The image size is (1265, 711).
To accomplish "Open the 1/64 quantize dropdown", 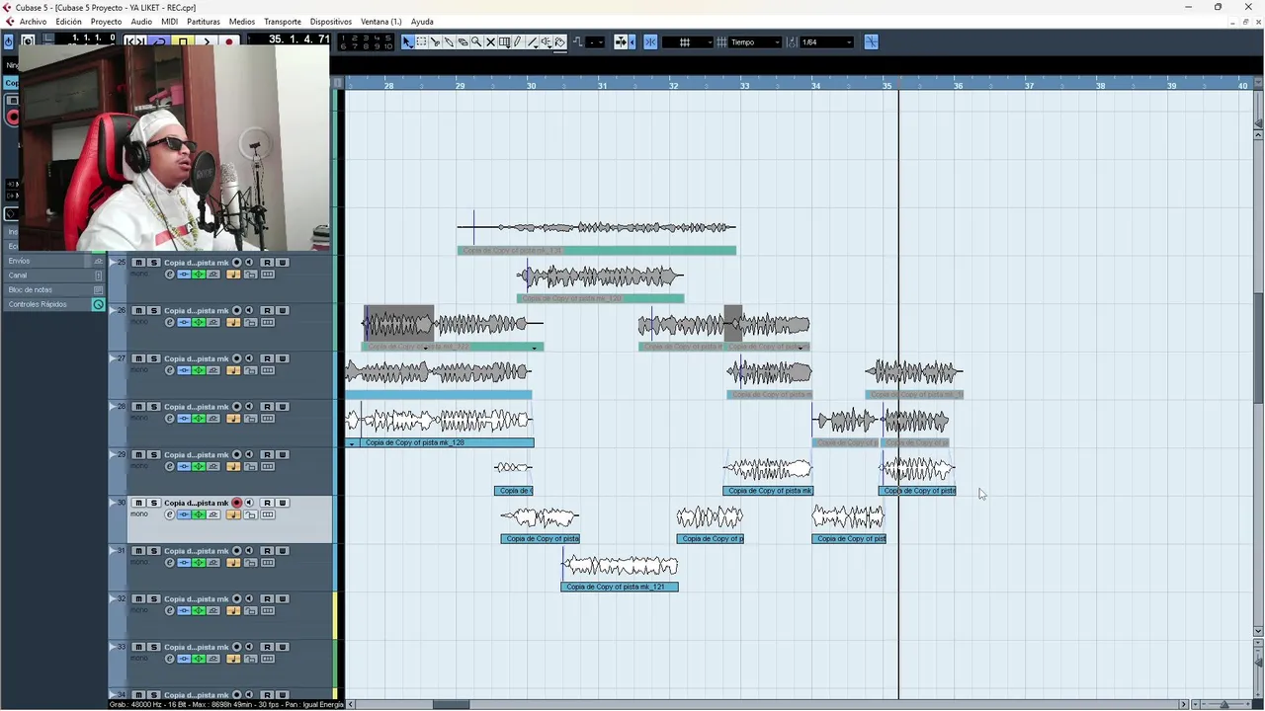I will point(826,41).
